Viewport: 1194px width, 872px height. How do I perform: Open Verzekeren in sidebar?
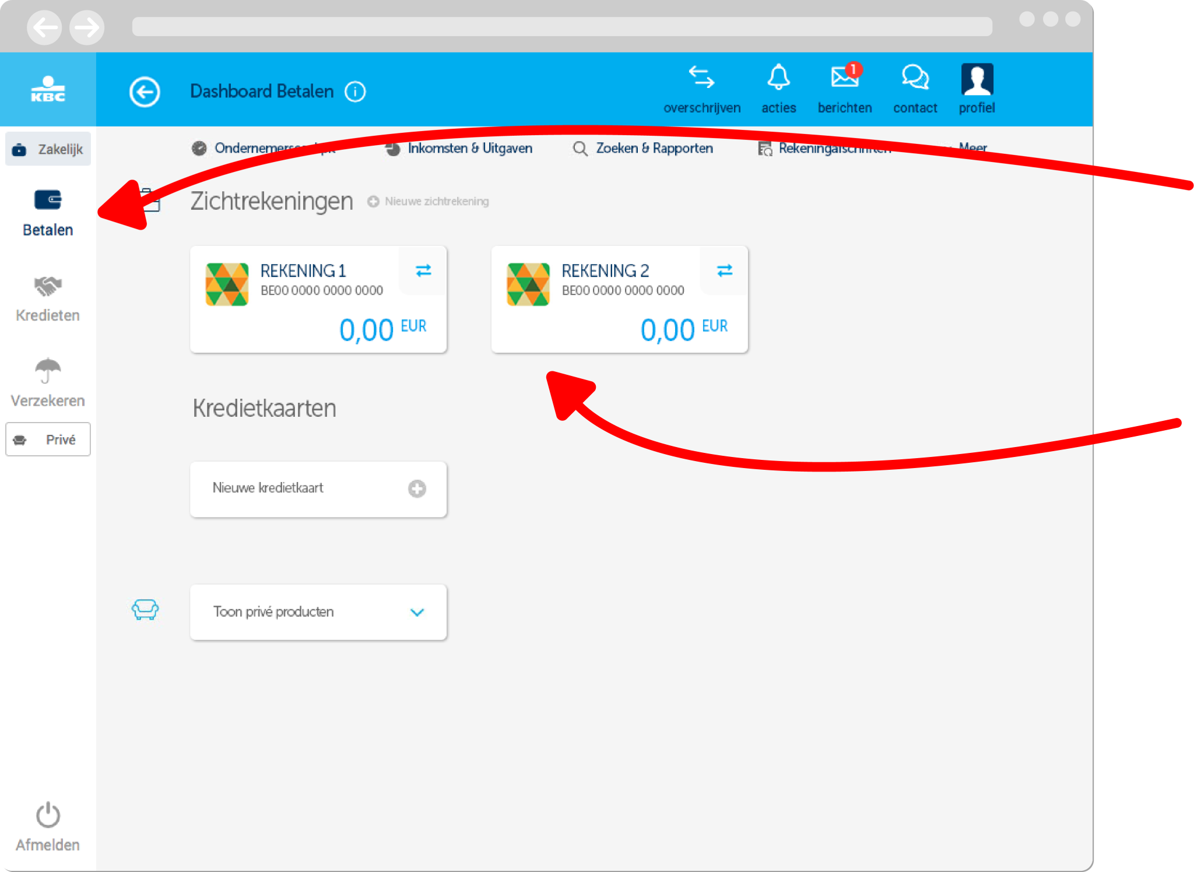(x=48, y=384)
